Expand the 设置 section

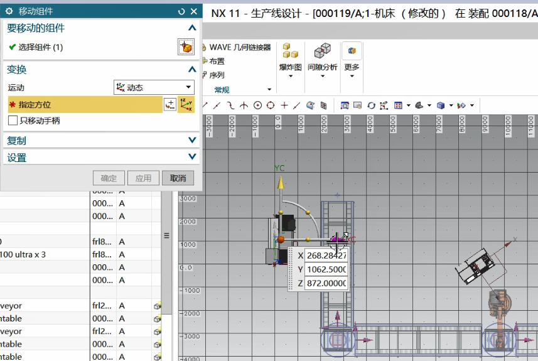192,157
